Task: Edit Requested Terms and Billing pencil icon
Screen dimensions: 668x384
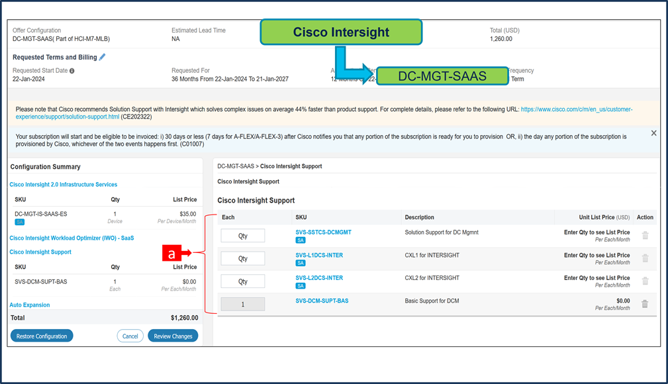Action: click(x=102, y=57)
